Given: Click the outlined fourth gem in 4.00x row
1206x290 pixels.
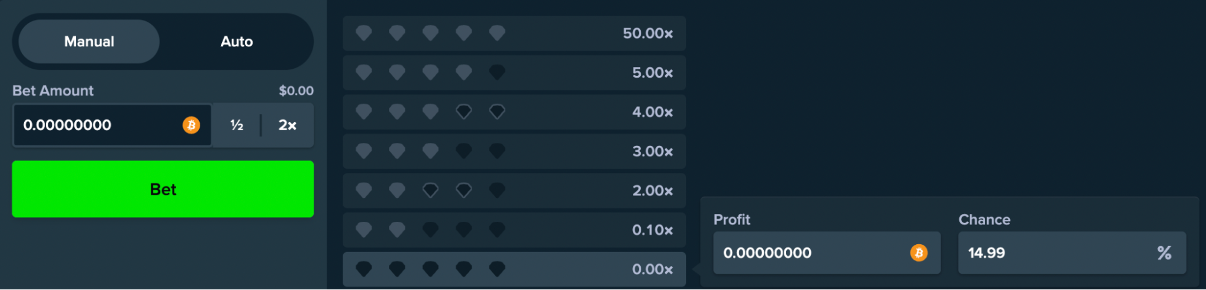Looking at the screenshot, I should click(x=463, y=112).
